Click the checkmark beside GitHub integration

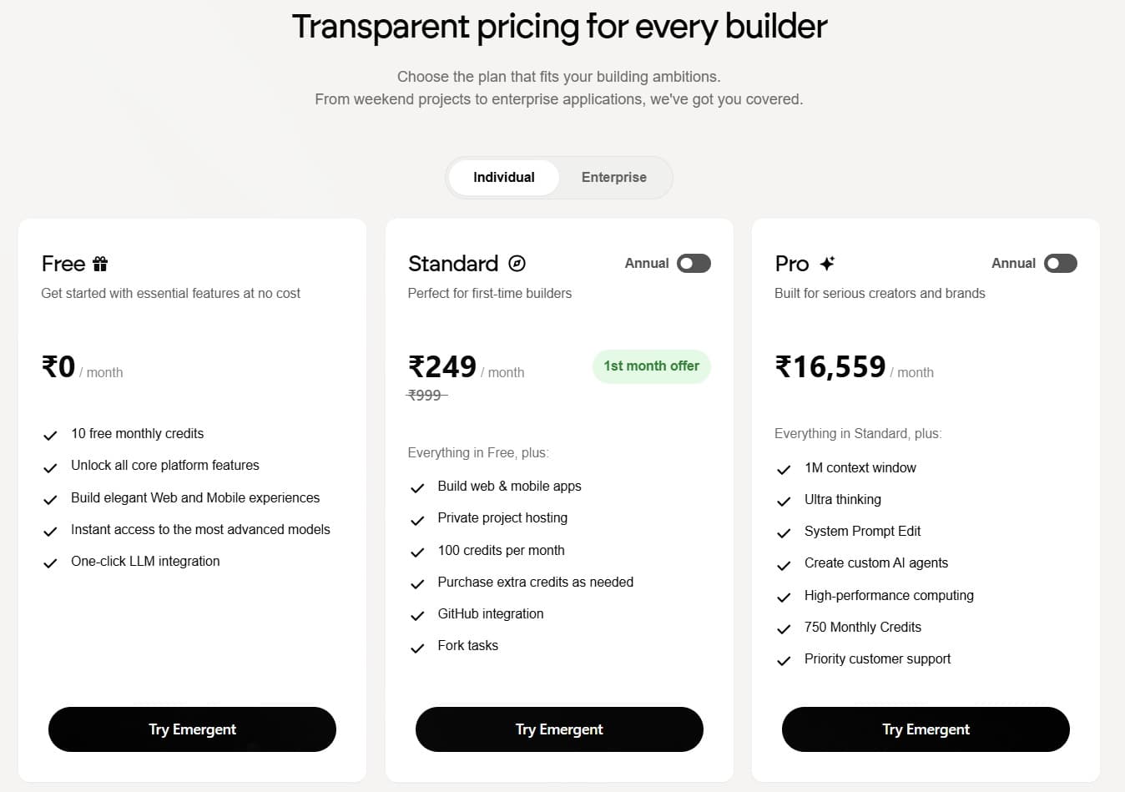coord(417,615)
